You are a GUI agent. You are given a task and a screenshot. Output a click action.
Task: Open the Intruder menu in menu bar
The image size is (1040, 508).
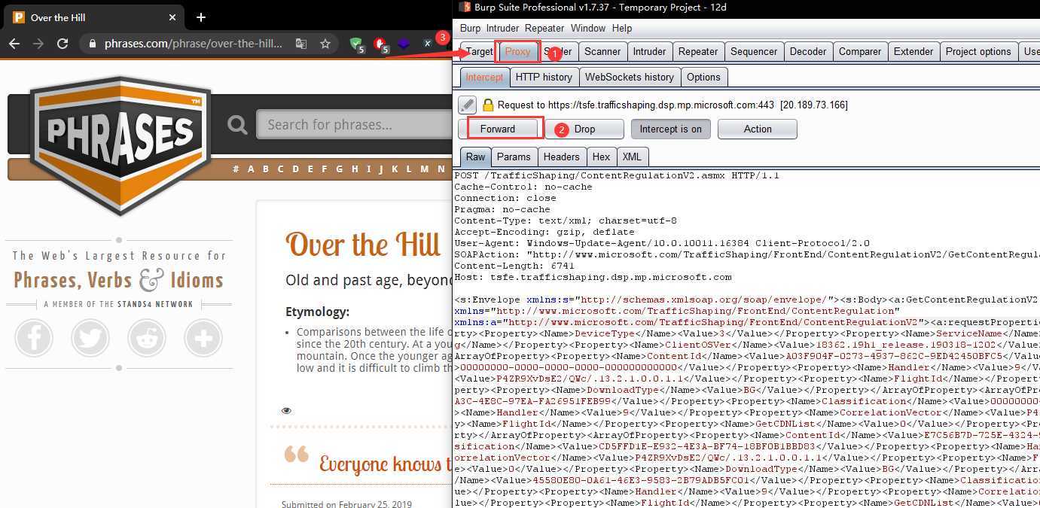(x=502, y=28)
